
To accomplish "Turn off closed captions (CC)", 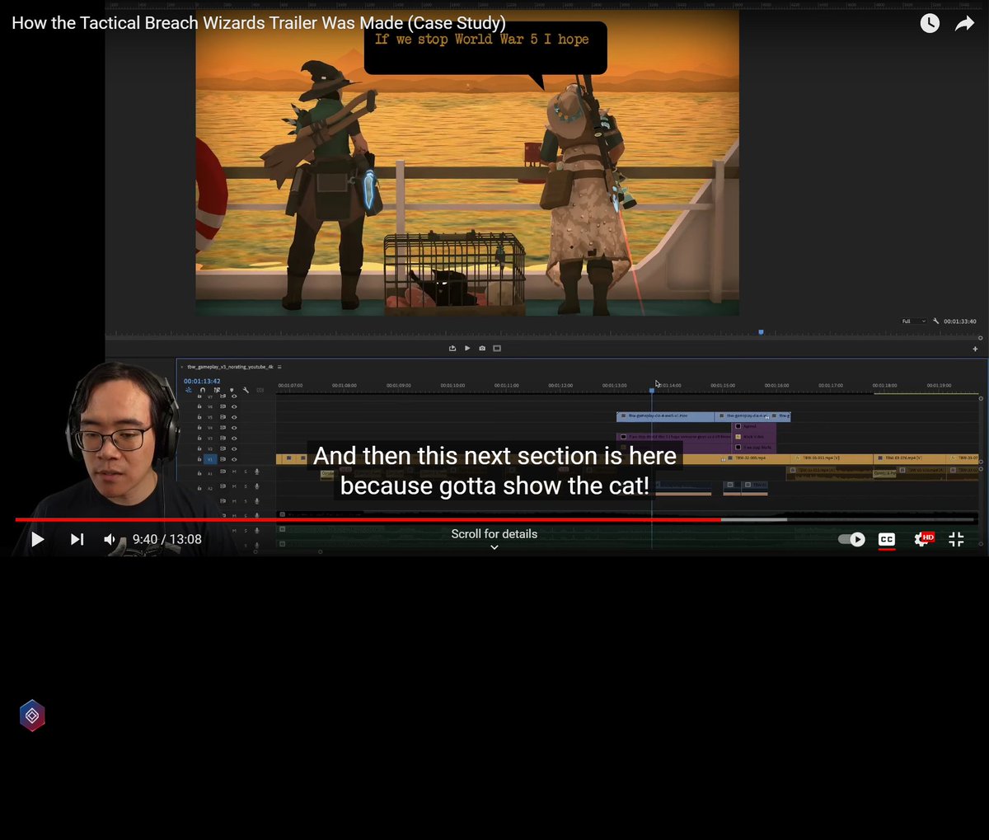I will coord(887,539).
